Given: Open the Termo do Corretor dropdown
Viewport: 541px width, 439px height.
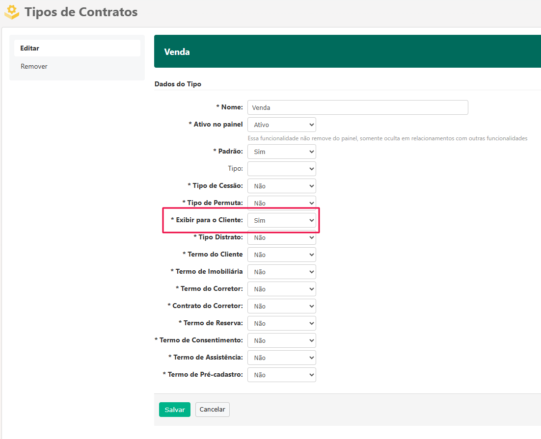Looking at the screenshot, I should tap(281, 289).
